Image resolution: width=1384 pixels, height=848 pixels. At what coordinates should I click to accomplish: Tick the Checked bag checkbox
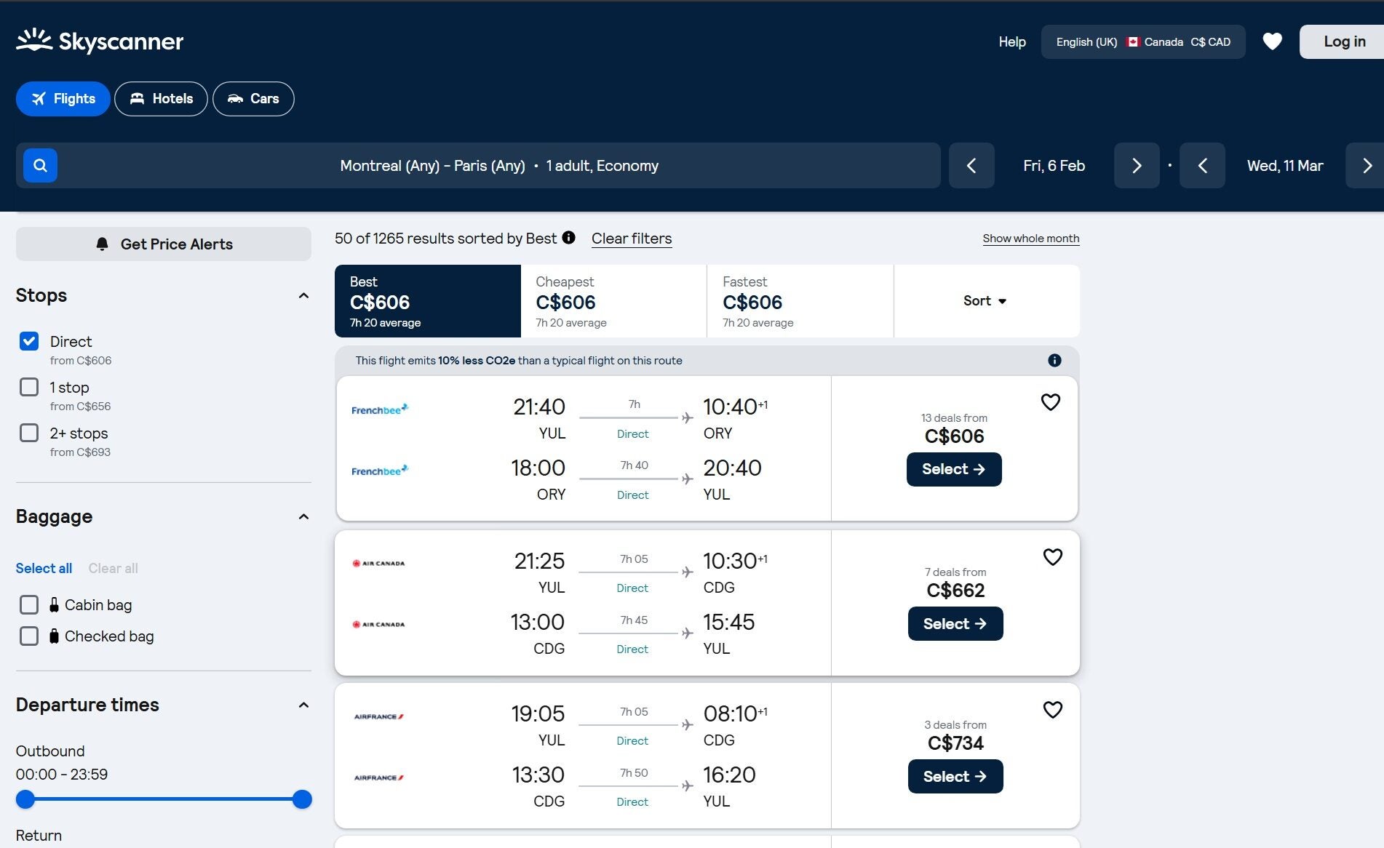pos(29,636)
